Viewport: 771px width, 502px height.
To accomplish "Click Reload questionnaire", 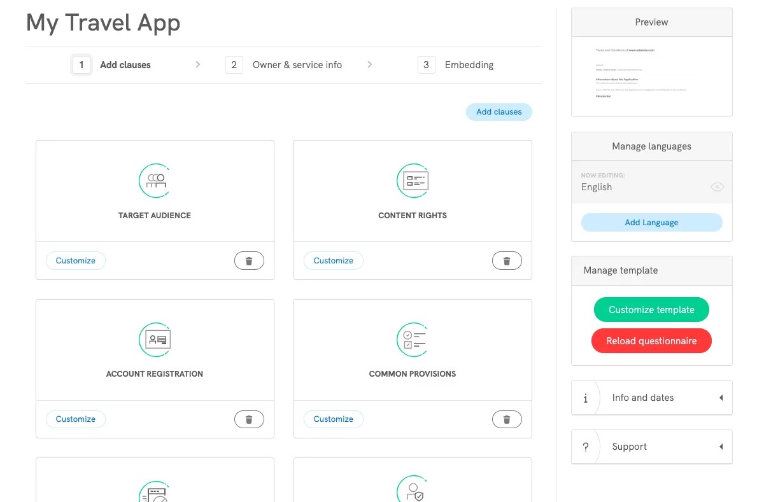I will point(651,340).
